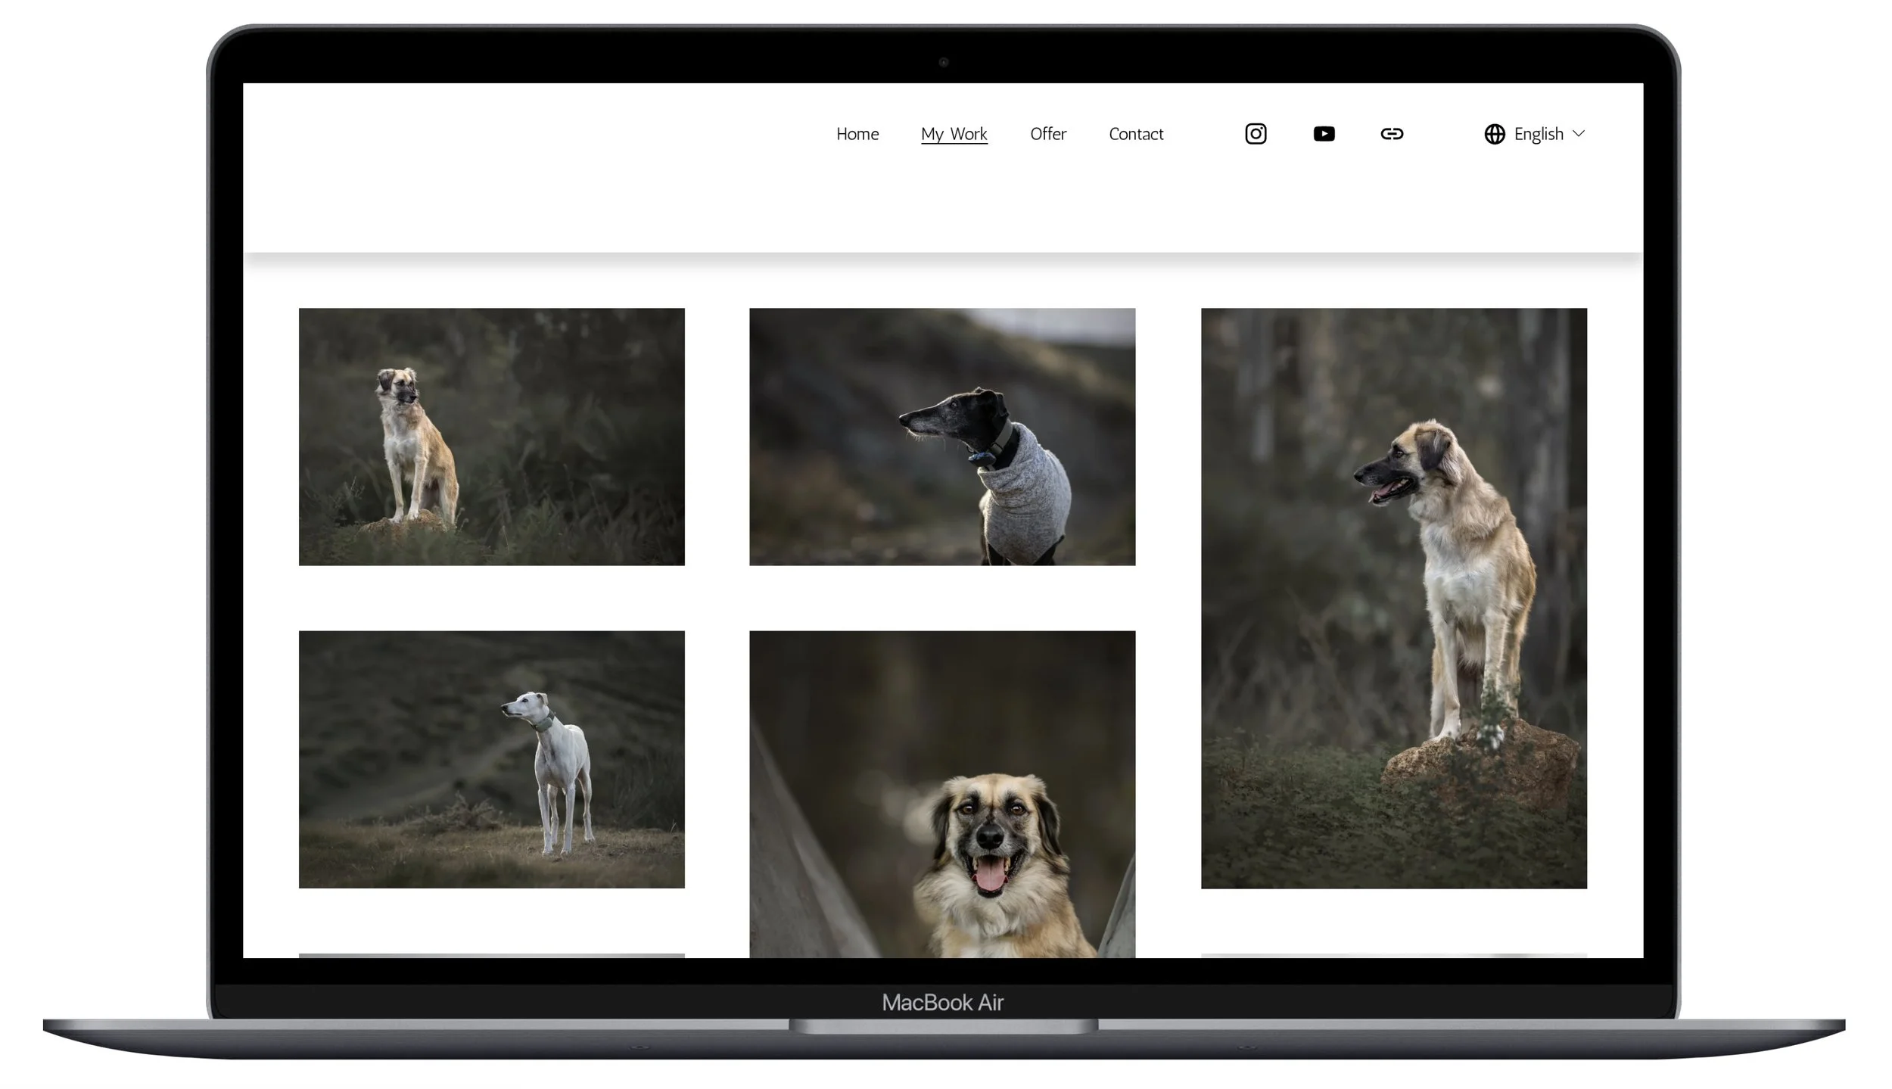Viewport: 1892px width, 1089px height.
Task: Click partially visible thumbnail below white greyhound
Action: click(491, 955)
